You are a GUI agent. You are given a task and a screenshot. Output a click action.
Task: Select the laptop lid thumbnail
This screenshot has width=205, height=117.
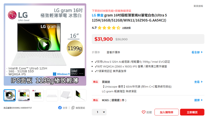tap(66, 95)
